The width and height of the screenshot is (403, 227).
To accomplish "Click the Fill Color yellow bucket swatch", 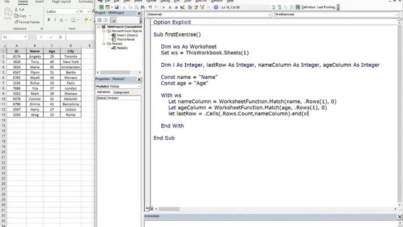I will coord(86,20).
